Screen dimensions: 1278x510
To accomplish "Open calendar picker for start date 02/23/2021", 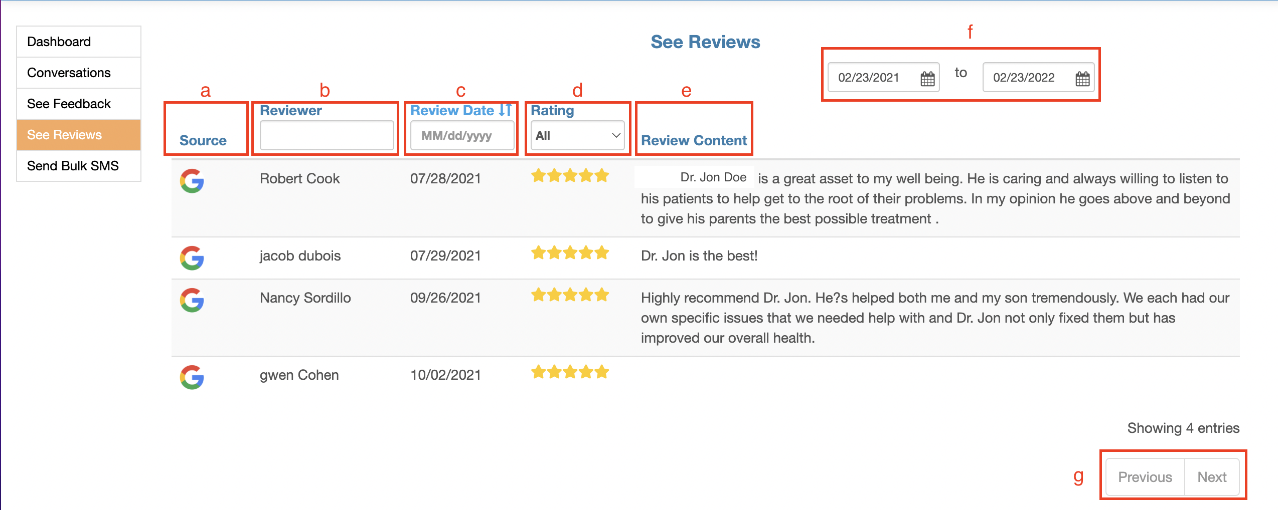I will point(927,79).
